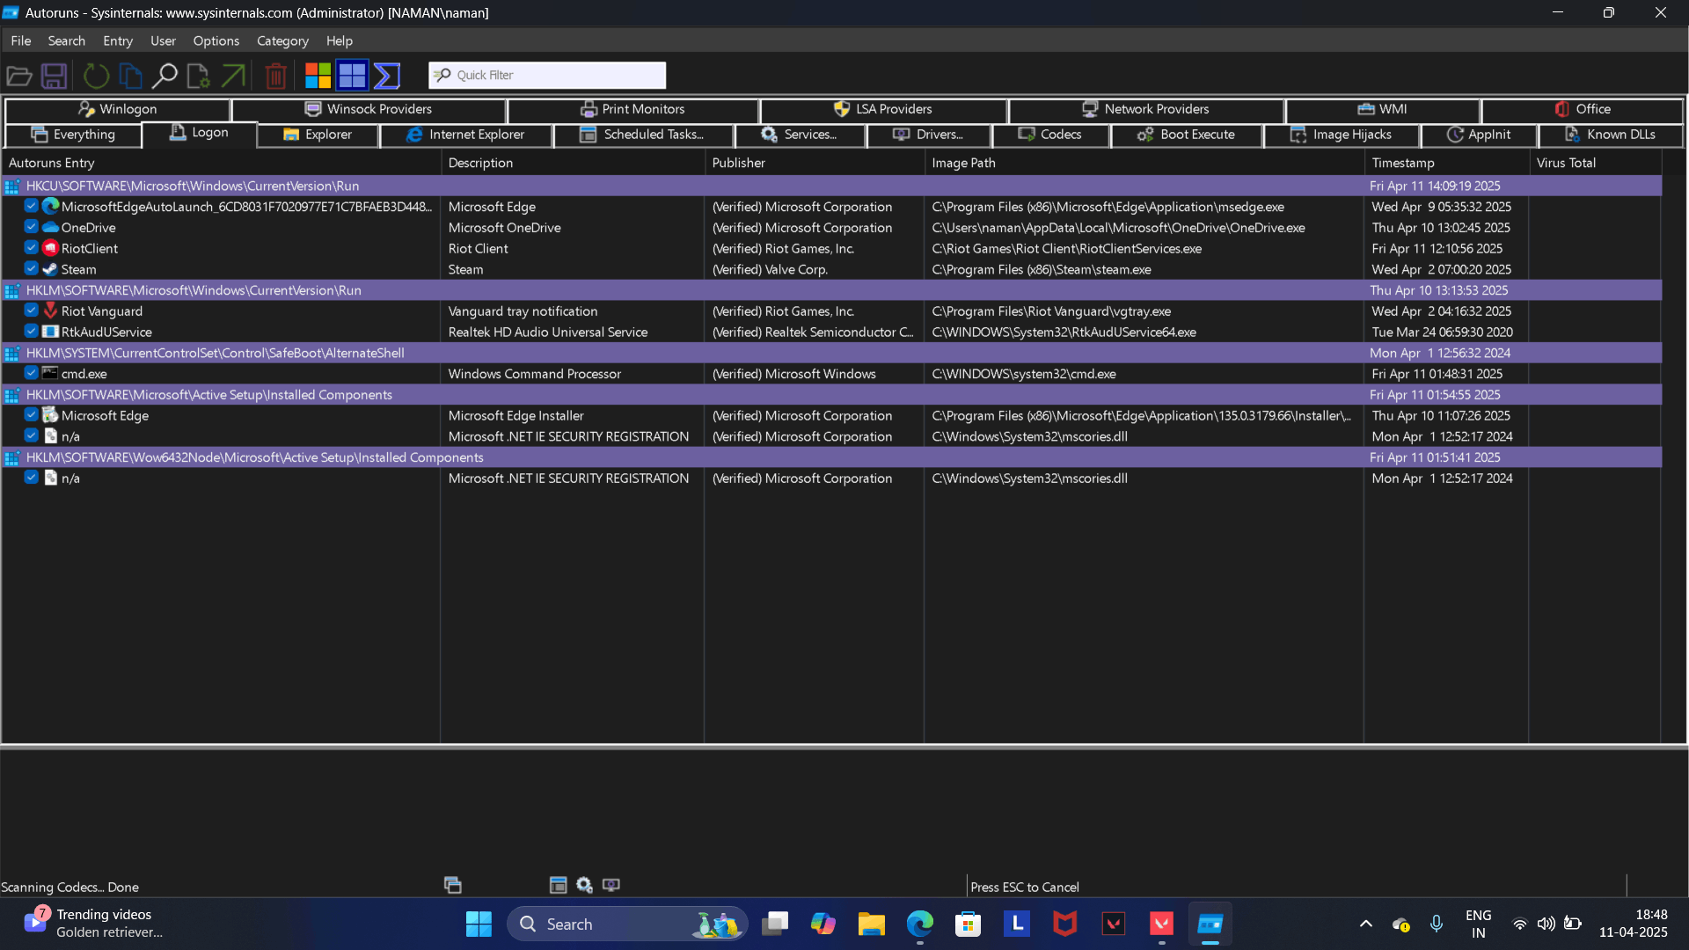Click the Timestamp column header
The height and width of the screenshot is (950, 1689).
point(1402,163)
